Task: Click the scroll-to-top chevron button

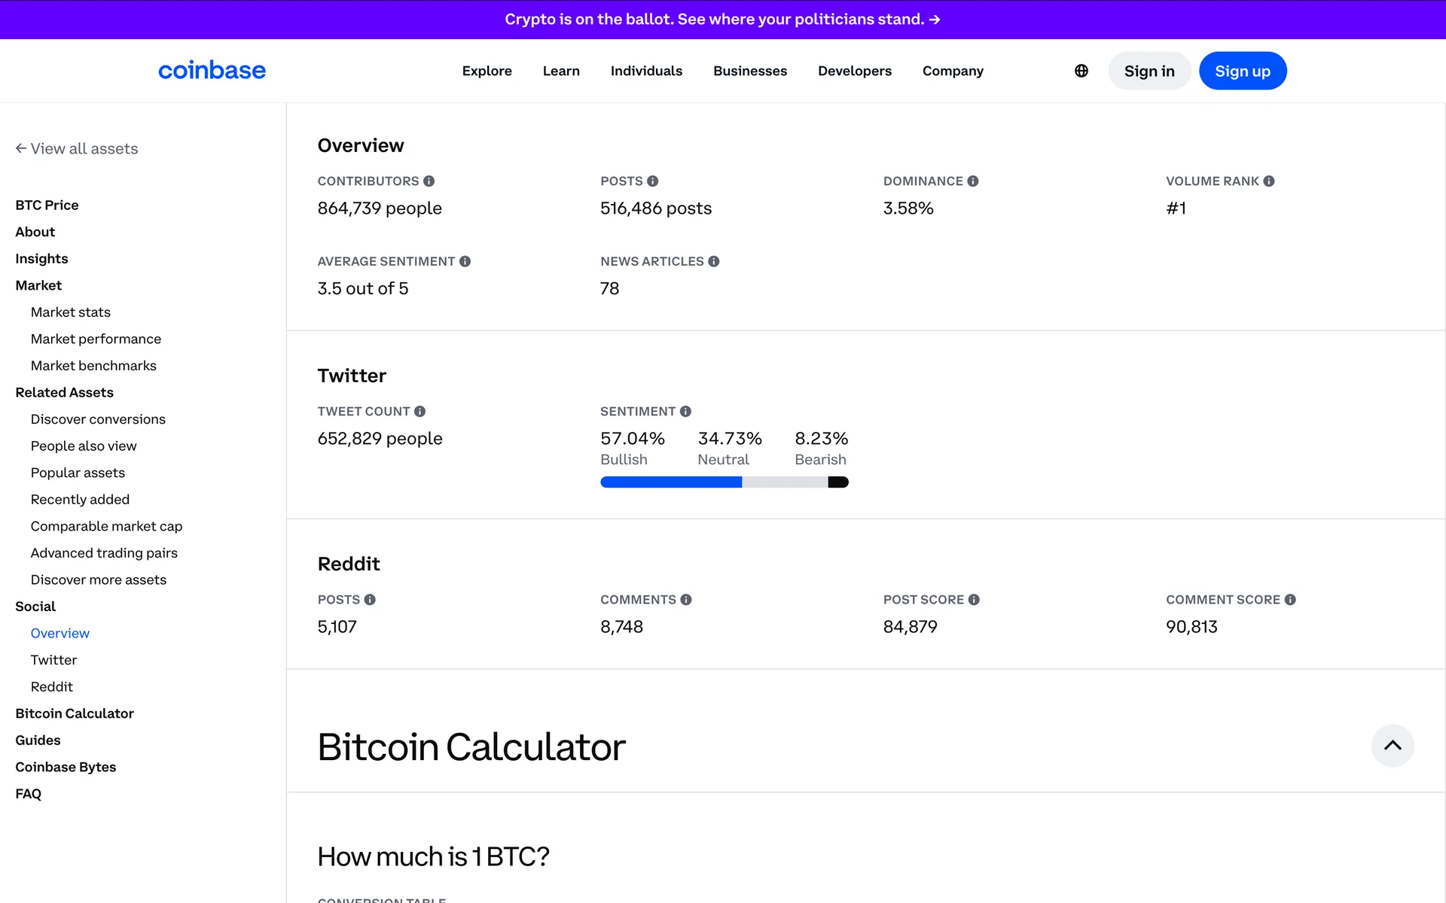Action: click(1392, 745)
